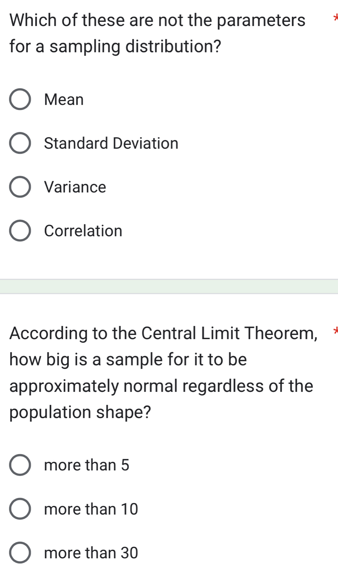
Task: Click 'According to the Central Limit Theorem' text
Action: point(163,333)
